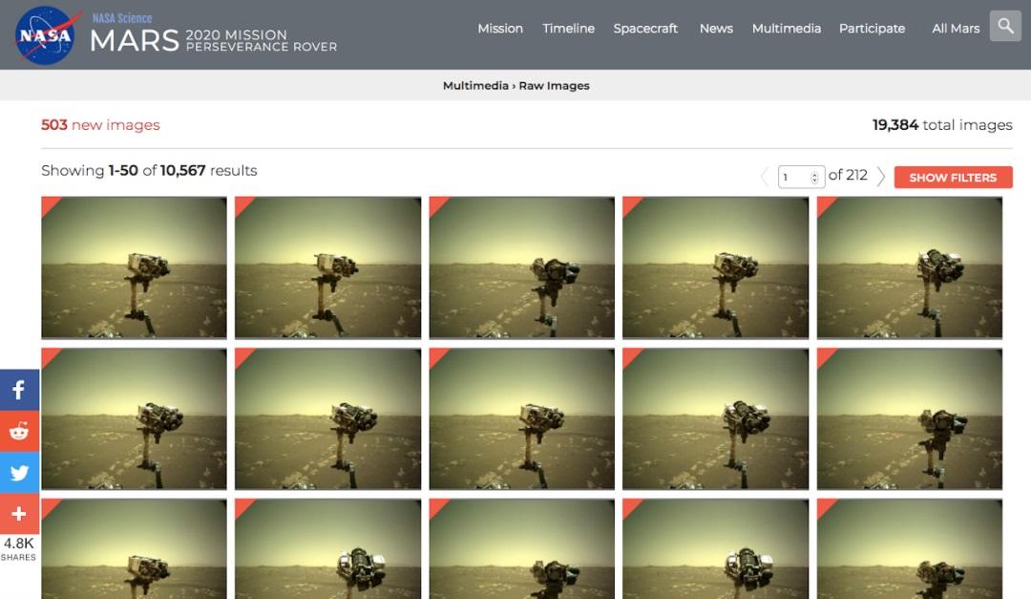Click the NASA Science link
This screenshot has height=599, width=1031.
tap(122, 18)
